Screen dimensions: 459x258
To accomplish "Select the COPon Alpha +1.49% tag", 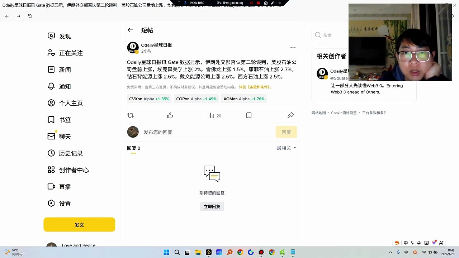I will pyautogui.click(x=196, y=99).
